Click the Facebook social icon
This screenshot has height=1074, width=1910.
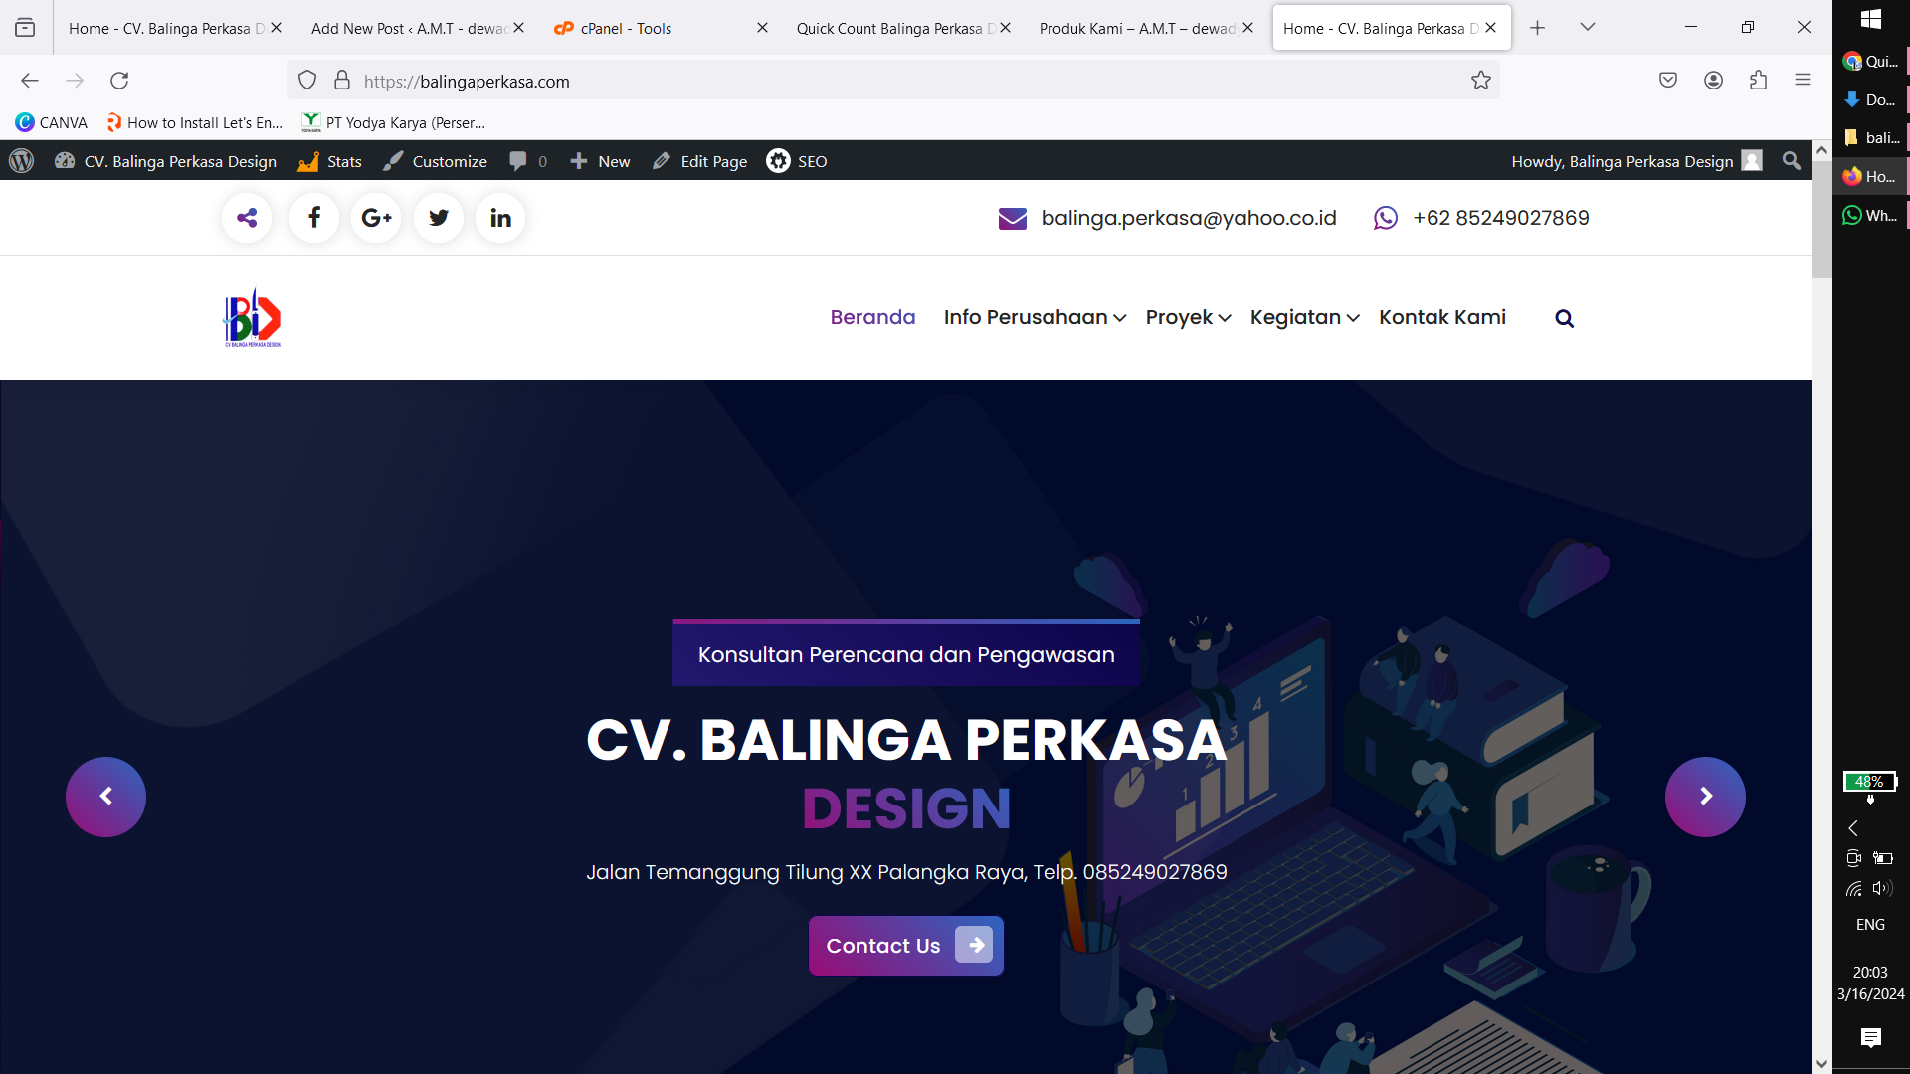[314, 218]
